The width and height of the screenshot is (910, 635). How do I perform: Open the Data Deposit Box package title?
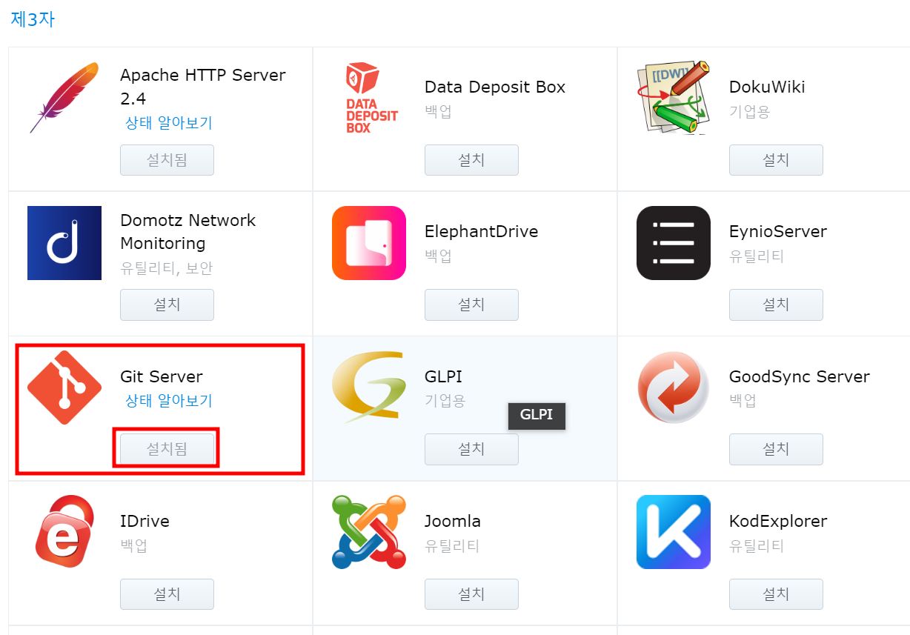click(495, 87)
